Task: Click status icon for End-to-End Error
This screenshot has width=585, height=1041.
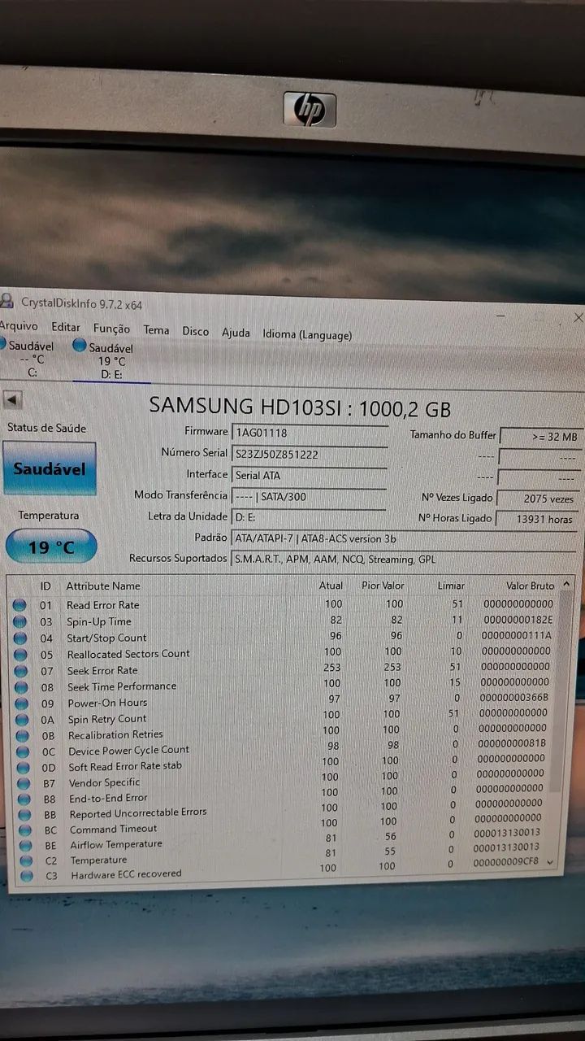Action: [x=24, y=799]
